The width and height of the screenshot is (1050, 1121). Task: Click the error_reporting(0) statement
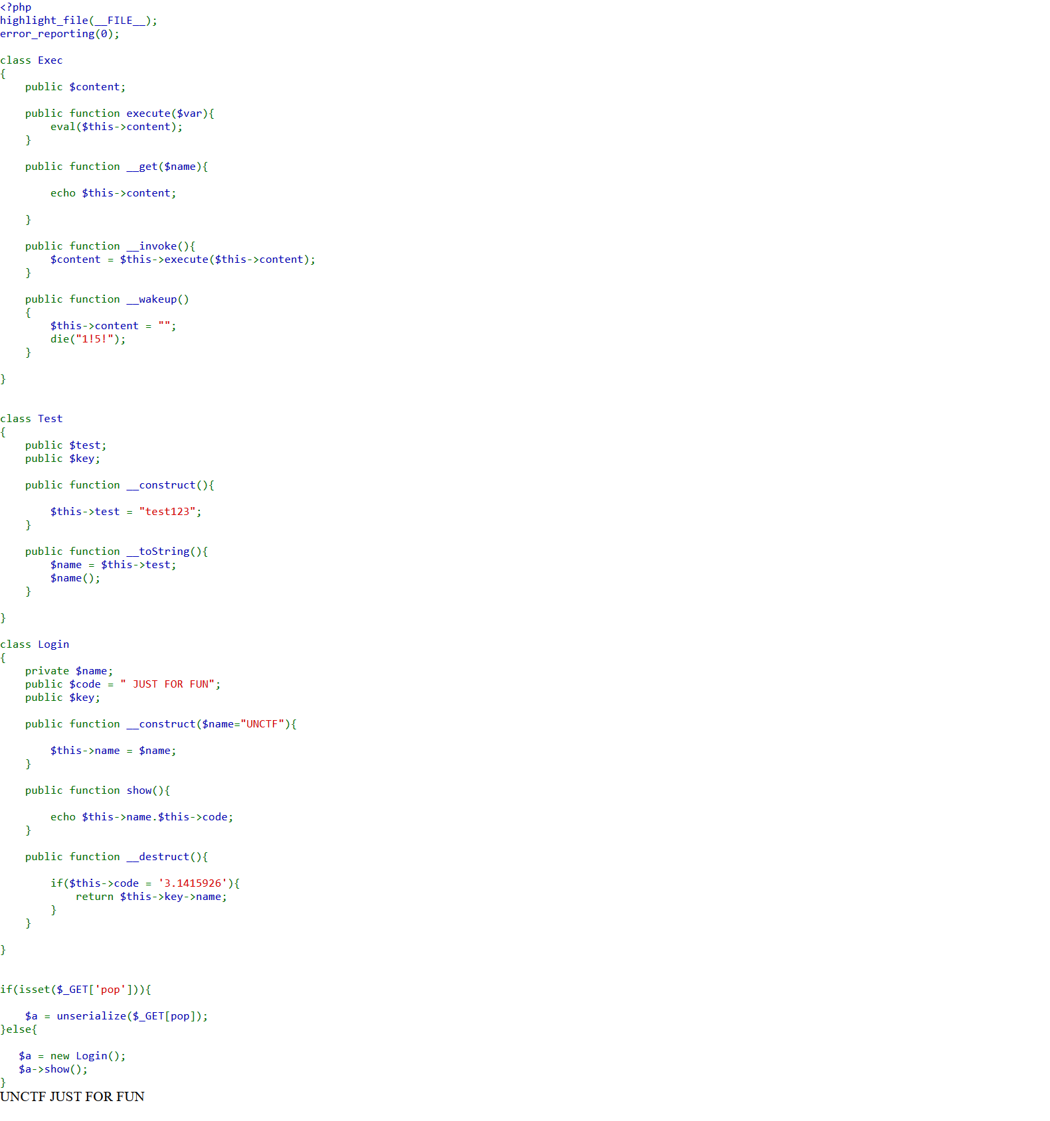click(60, 34)
